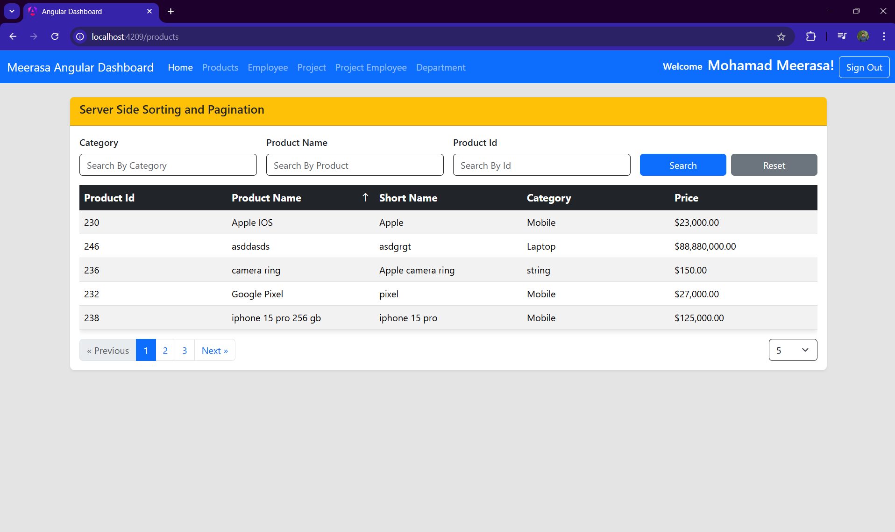The width and height of the screenshot is (895, 532).
Task: Click the gray Reset button
Action: [x=774, y=165]
